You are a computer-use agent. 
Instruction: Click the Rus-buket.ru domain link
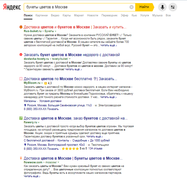point(33,31)
